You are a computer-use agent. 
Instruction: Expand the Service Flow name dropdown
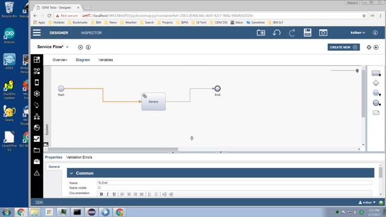click(67, 47)
